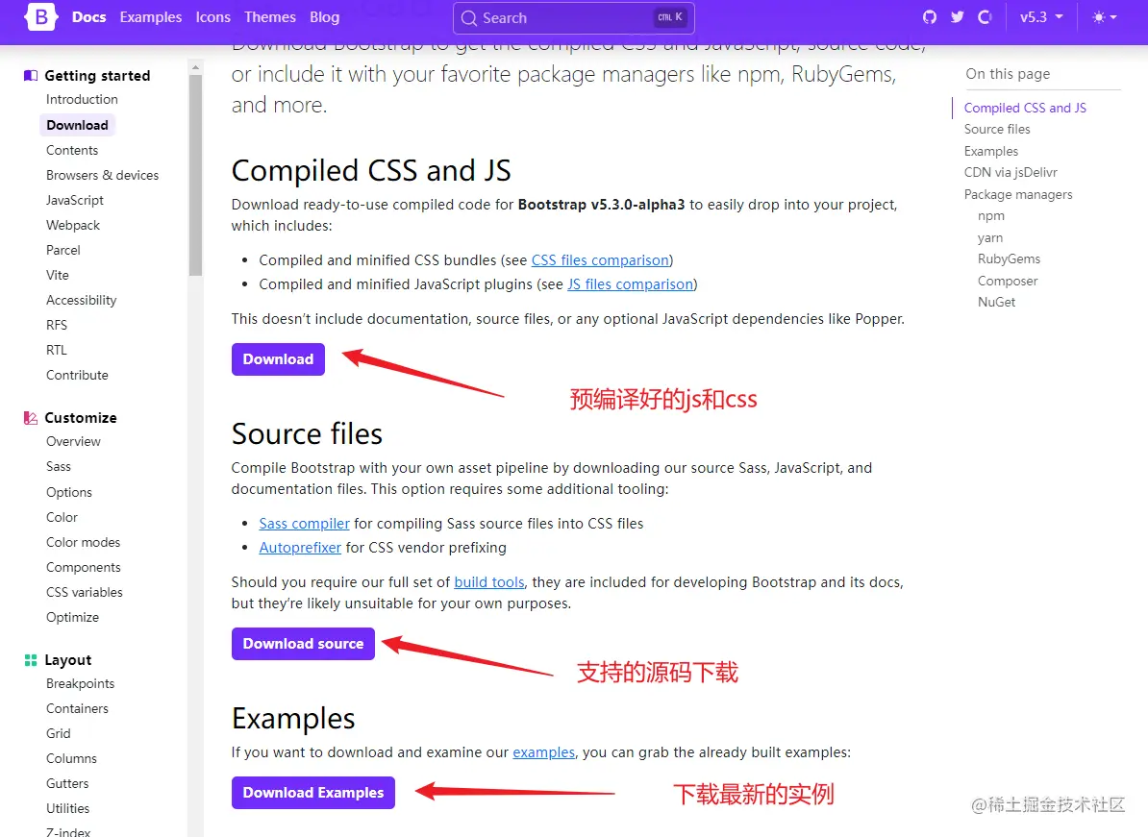Open the Docs nav item

click(x=89, y=17)
